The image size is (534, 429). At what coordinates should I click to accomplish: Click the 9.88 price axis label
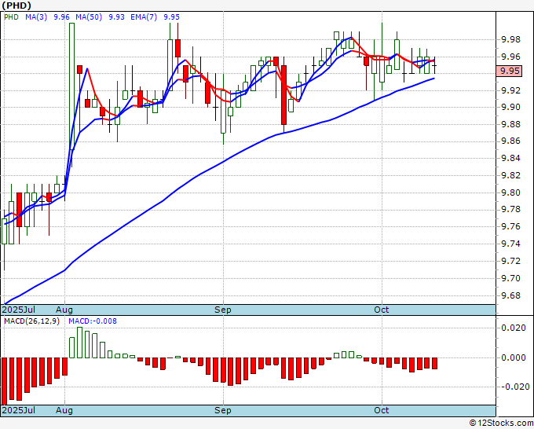click(x=511, y=124)
